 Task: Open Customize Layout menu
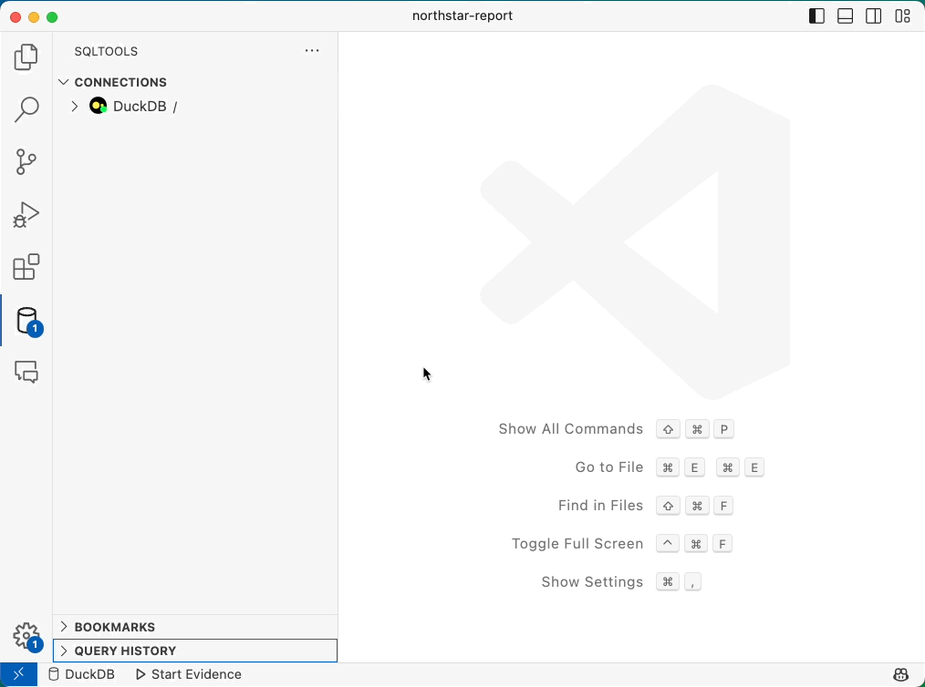pos(902,16)
